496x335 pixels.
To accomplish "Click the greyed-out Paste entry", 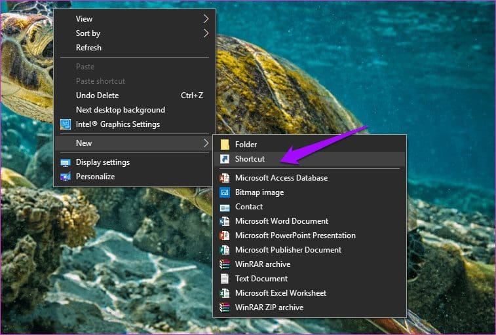I will [x=135, y=67].
